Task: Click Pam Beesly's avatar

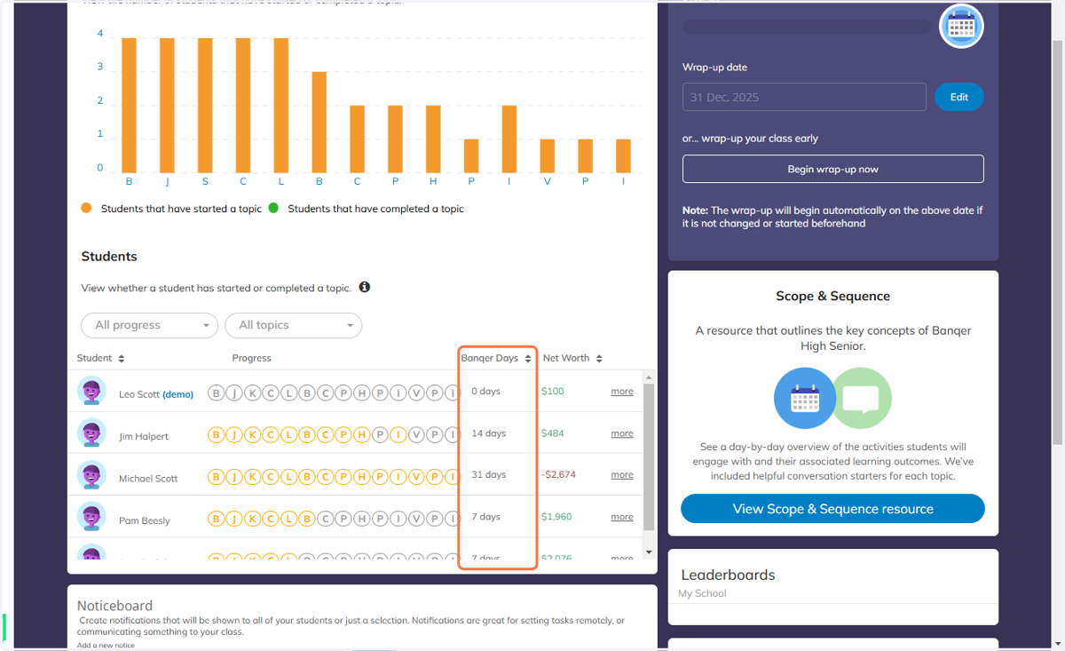Action: [x=91, y=517]
